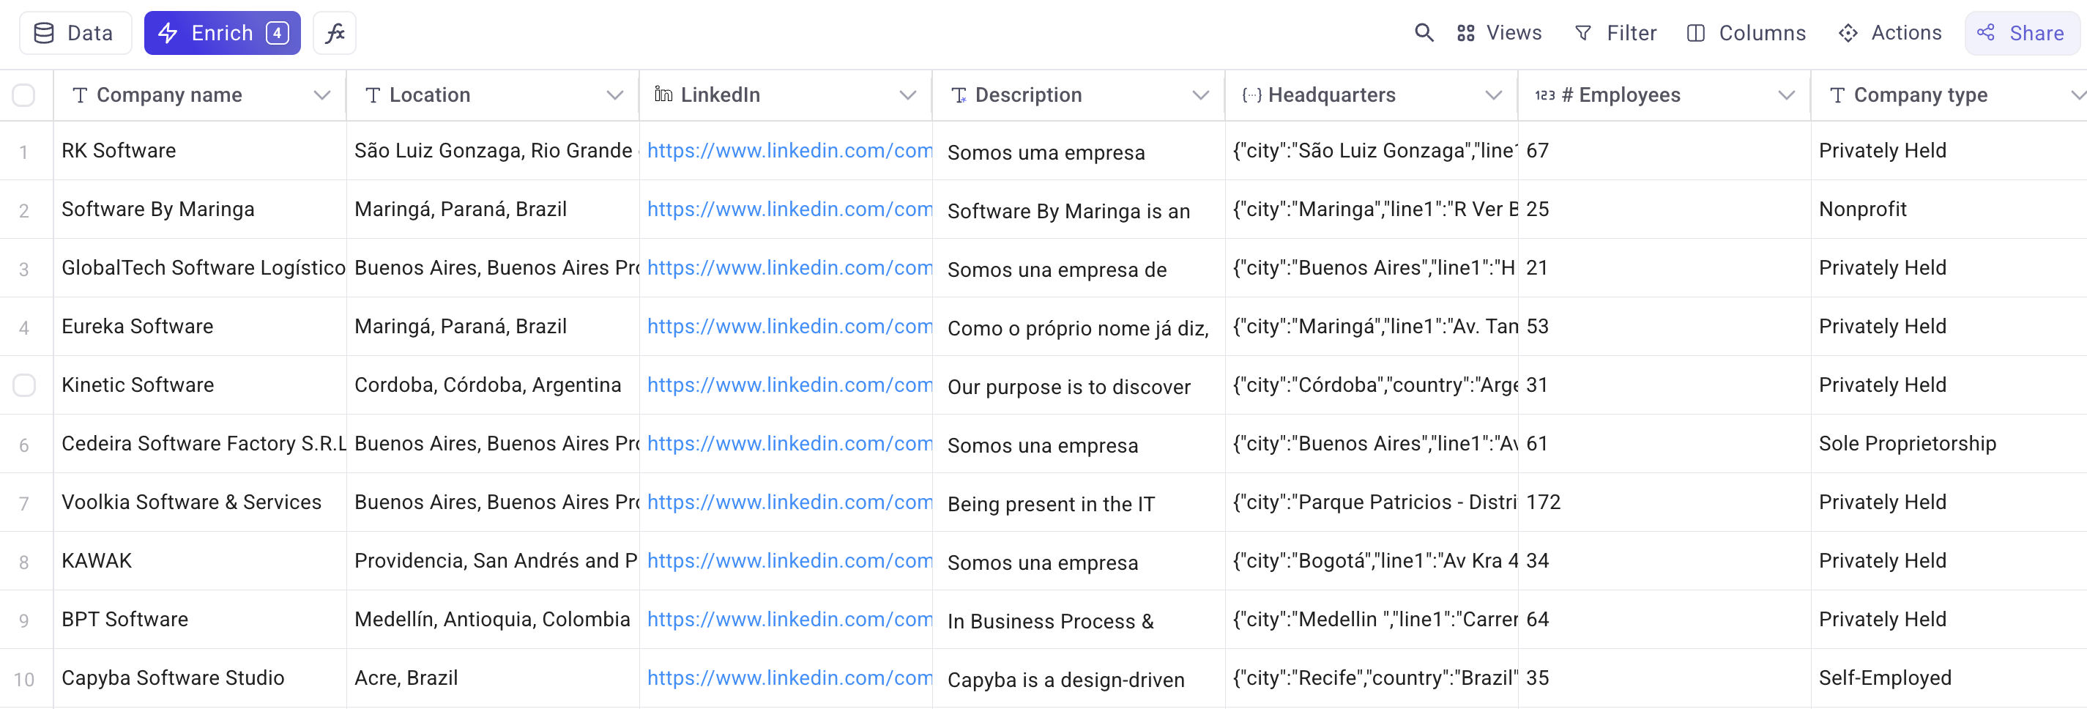This screenshot has width=2087, height=709.
Task: Open Voolkia Software & Services LinkedIn link
Action: click(789, 502)
